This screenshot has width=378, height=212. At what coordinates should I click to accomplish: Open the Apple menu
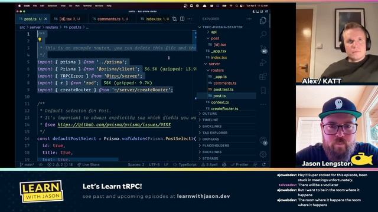point(19,5)
